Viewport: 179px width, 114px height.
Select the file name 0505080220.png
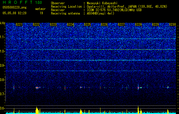tap(15, 7)
